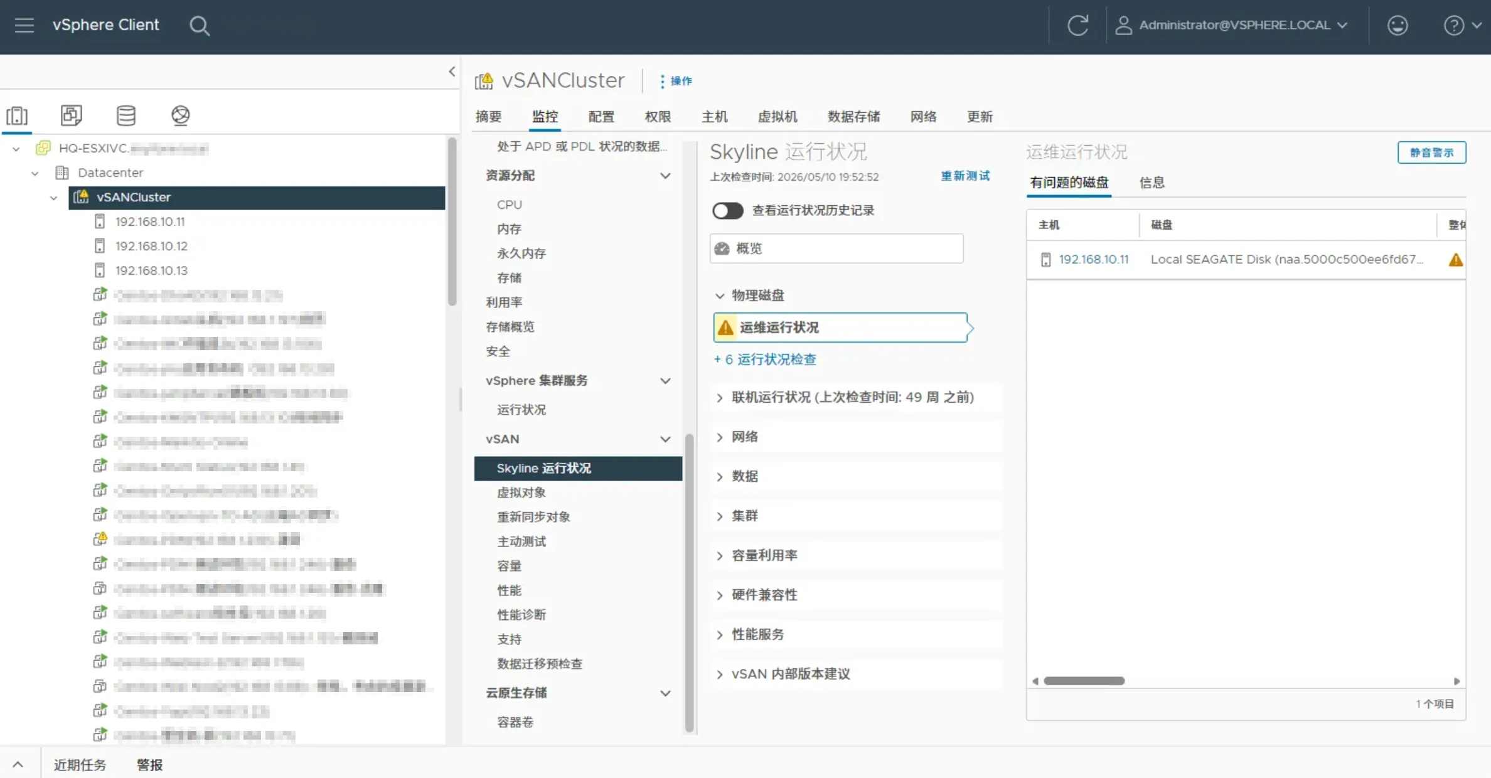Collapse the vSAN menu section
The height and width of the screenshot is (778, 1491).
point(665,439)
